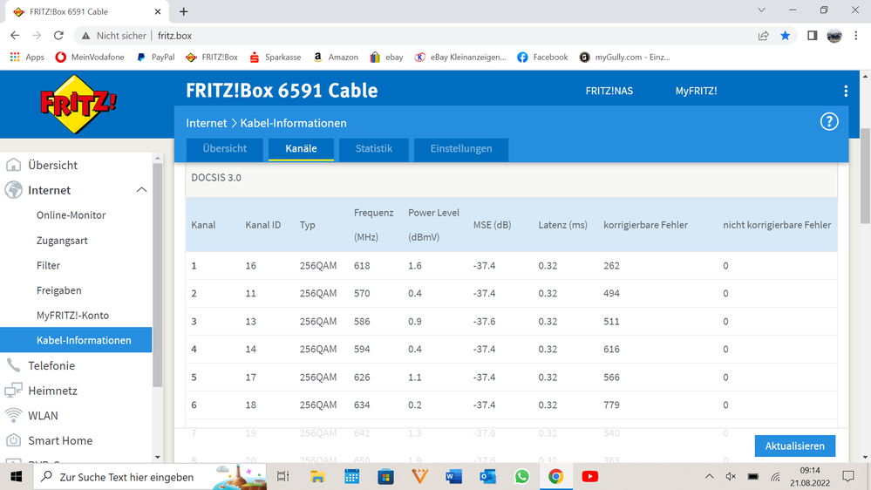Open the Sparkasse bookmark
The image size is (871, 490).
click(276, 58)
